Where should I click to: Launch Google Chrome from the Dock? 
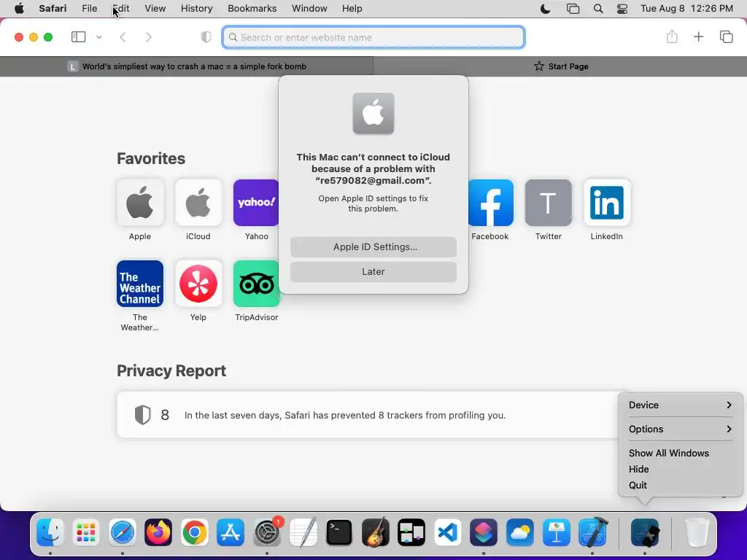click(194, 532)
